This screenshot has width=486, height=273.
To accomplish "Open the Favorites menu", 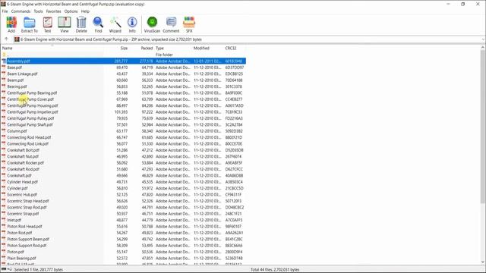I will (x=54, y=11).
